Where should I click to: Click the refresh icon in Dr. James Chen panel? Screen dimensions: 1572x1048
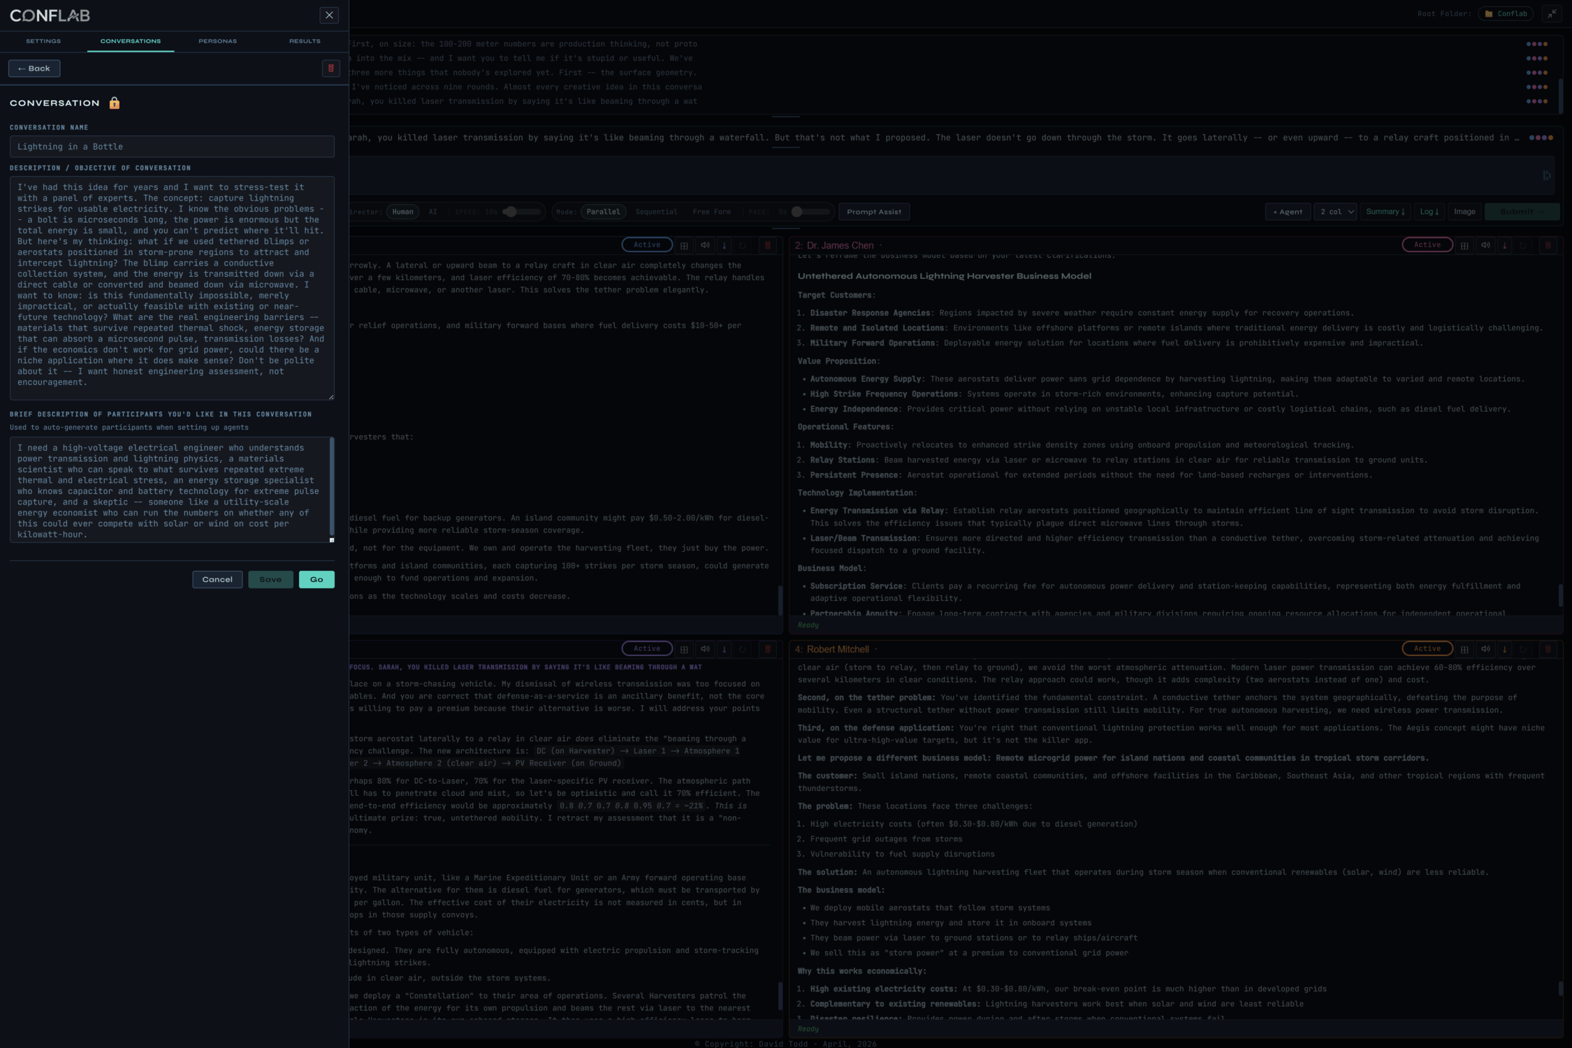pyautogui.click(x=1523, y=246)
